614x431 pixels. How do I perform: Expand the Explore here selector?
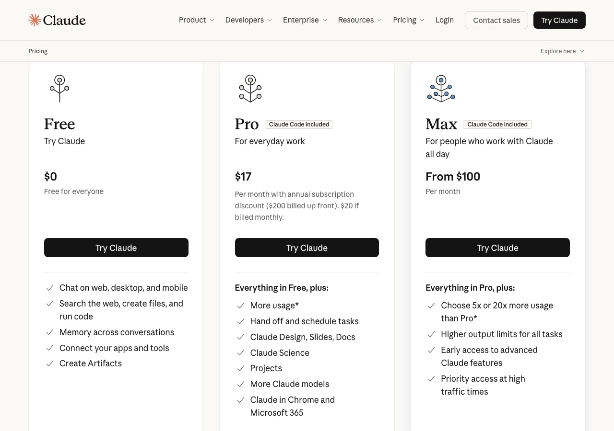pos(562,51)
